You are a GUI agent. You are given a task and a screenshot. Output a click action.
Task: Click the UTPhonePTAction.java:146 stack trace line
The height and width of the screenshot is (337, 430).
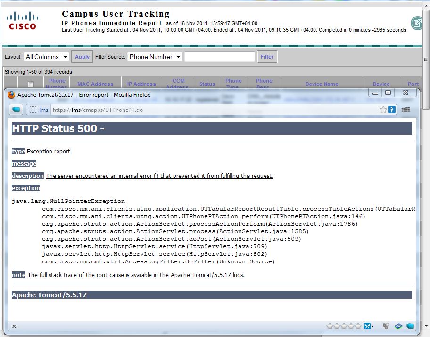(x=204, y=216)
